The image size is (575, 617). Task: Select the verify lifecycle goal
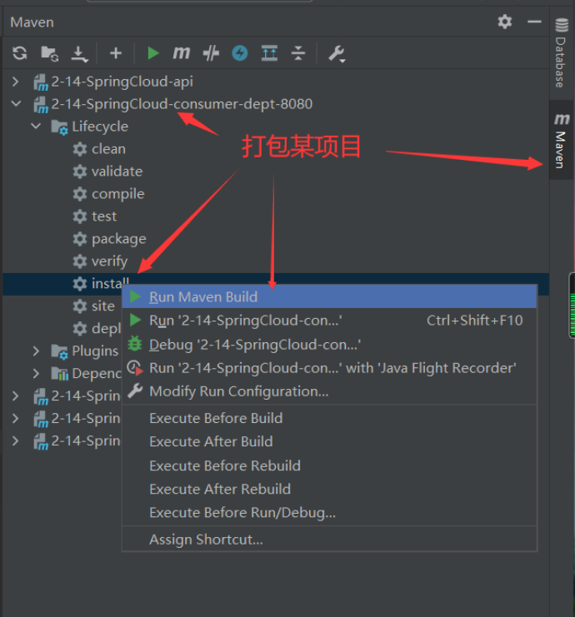click(x=109, y=261)
